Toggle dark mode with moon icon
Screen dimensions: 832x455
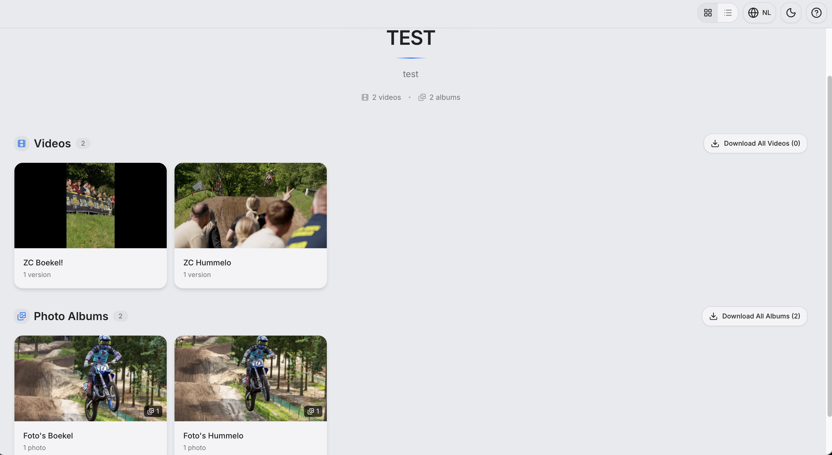tap(791, 13)
